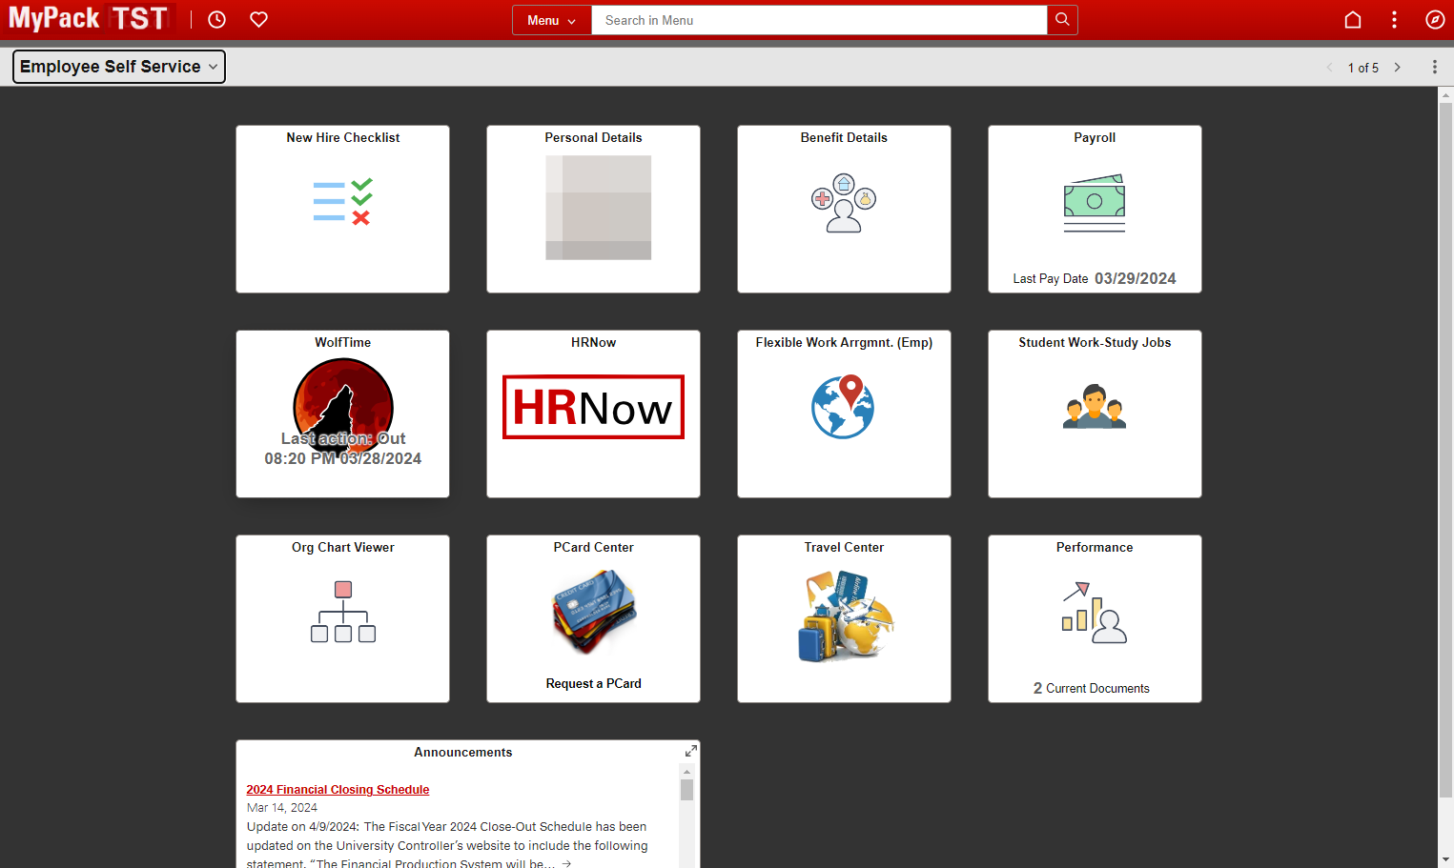This screenshot has width=1454, height=868.
Task: Open Performance chart icon
Action: [x=1095, y=613]
